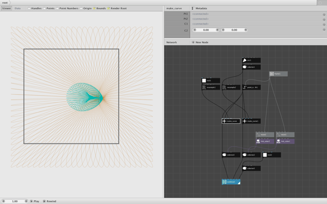The height and width of the screenshot is (204, 327).
Task: Click the root breadcrumb in address bar
Action: 5,3
